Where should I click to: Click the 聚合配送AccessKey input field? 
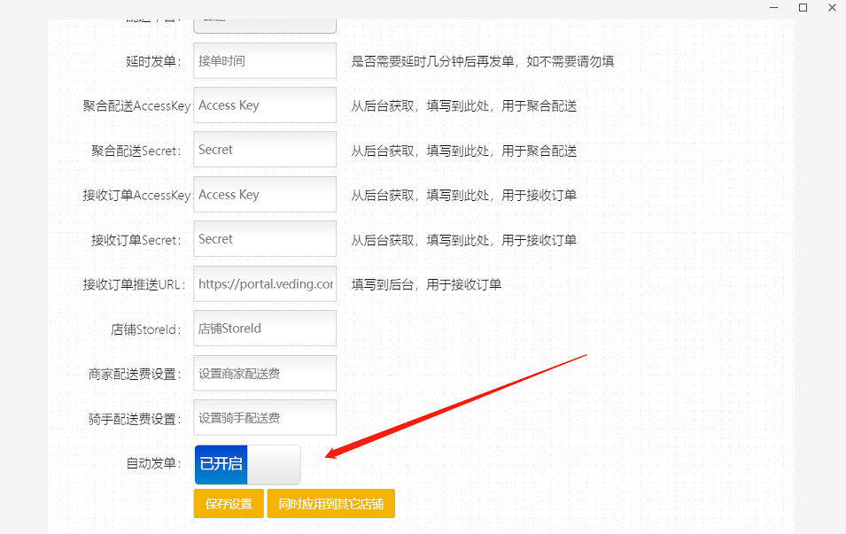coord(265,105)
